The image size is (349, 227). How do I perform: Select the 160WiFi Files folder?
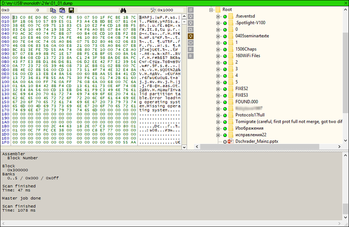[251, 56]
